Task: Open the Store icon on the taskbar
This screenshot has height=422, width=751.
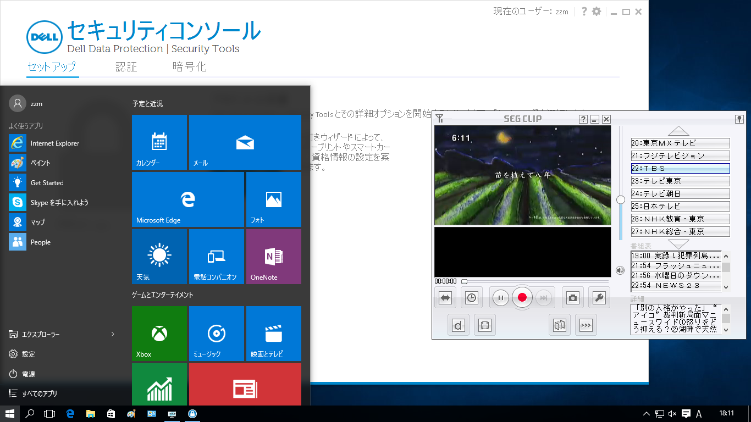Action: (x=111, y=414)
